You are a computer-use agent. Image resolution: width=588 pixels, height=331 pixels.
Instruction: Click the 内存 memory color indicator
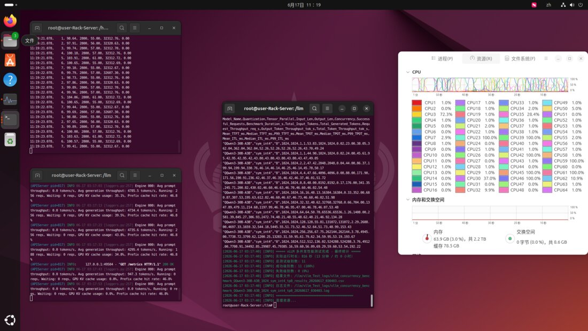[427, 238]
